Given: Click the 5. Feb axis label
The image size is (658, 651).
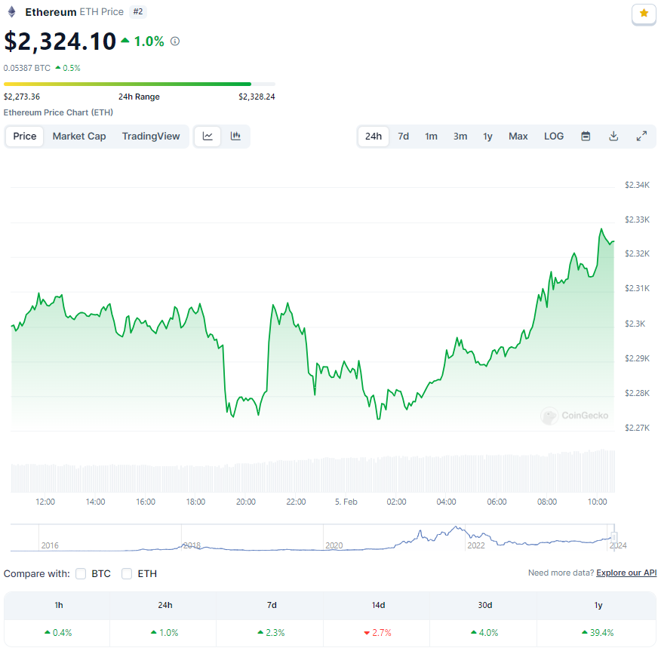Looking at the screenshot, I should coord(346,502).
